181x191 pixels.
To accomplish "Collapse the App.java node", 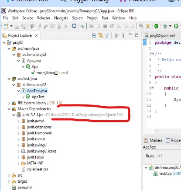I will (x=18, y=61).
